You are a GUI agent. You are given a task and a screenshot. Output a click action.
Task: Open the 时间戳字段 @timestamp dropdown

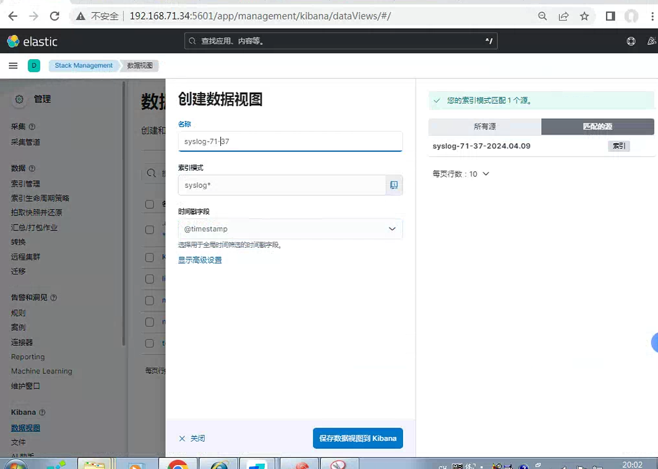tap(290, 229)
